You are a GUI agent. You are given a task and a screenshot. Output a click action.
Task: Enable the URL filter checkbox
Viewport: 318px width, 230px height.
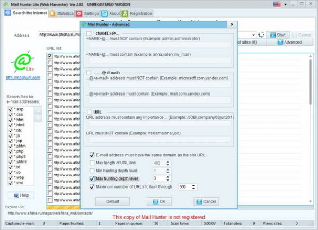(x=89, y=112)
